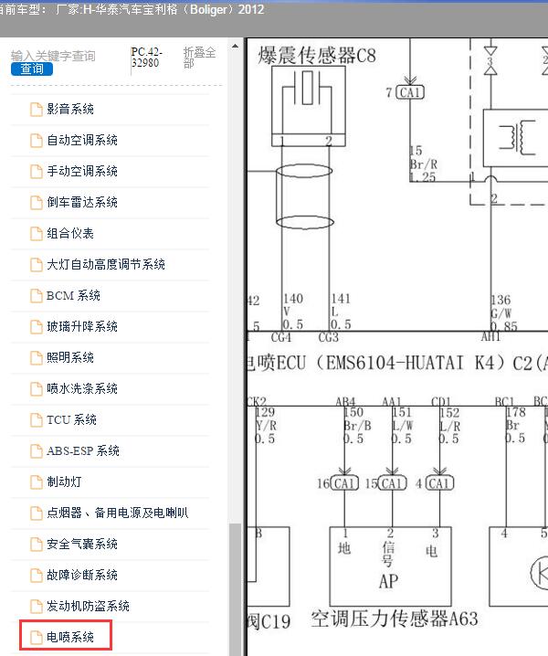The height and width of the screenshot is (656, 548).
Task: Select 电喷系统 item
Action: (69, 637)
